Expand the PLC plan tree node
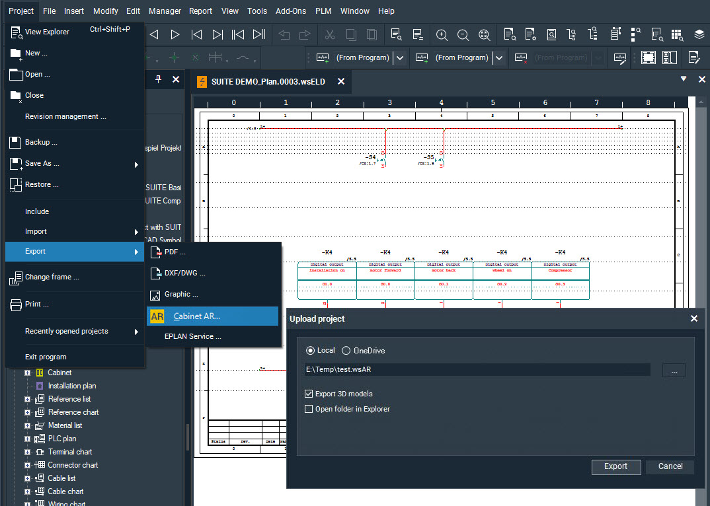 point(27,439)
